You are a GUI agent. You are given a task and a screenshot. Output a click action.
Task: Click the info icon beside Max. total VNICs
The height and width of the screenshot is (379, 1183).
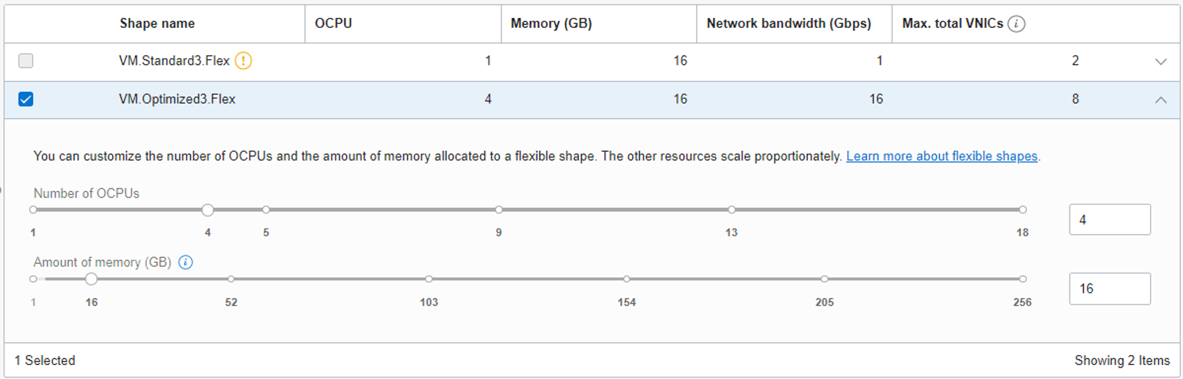click(x=1016, y=24)
